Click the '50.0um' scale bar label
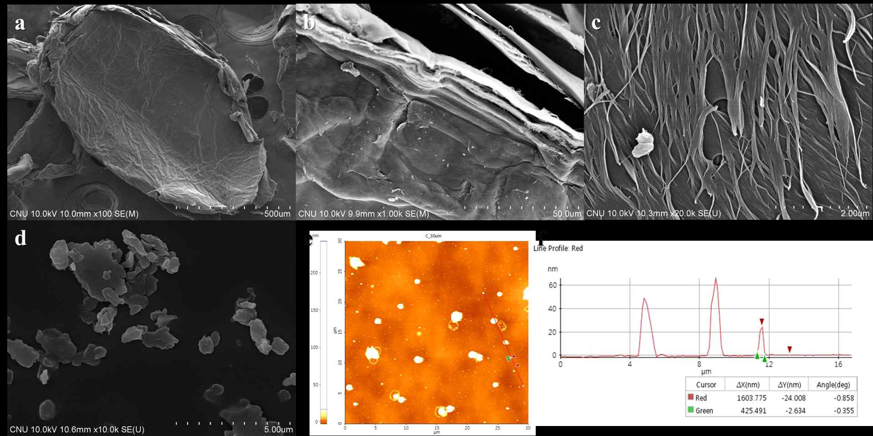The image size is (873, 436). [567, 213]
